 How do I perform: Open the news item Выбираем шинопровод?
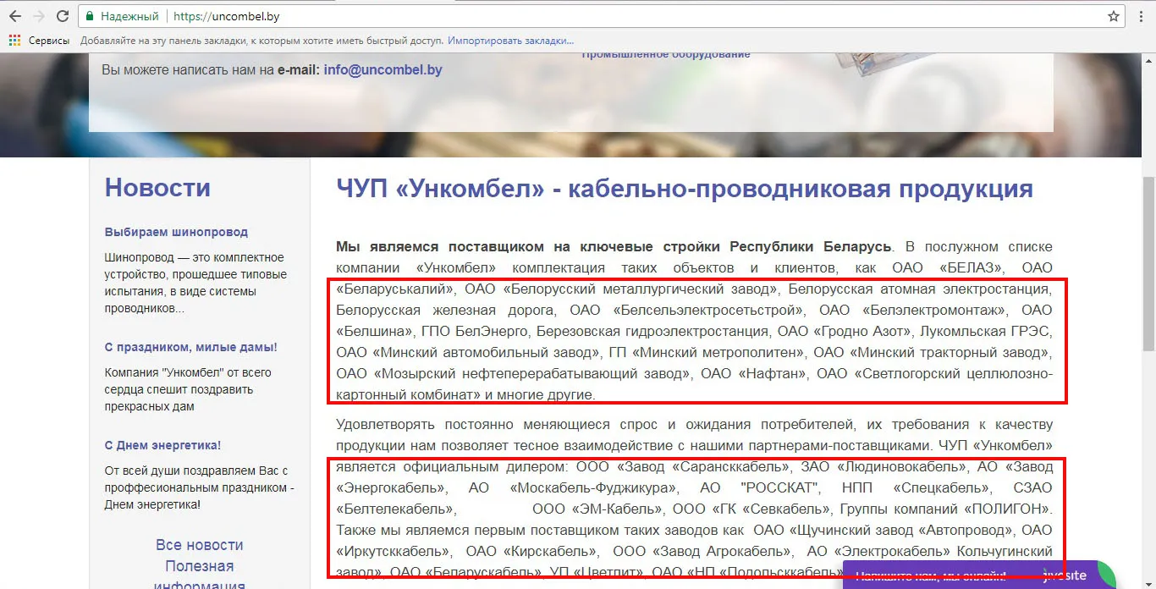click(176, 232)
